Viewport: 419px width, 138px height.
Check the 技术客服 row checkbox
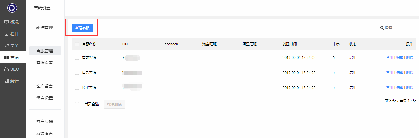(x=77, y=88)
